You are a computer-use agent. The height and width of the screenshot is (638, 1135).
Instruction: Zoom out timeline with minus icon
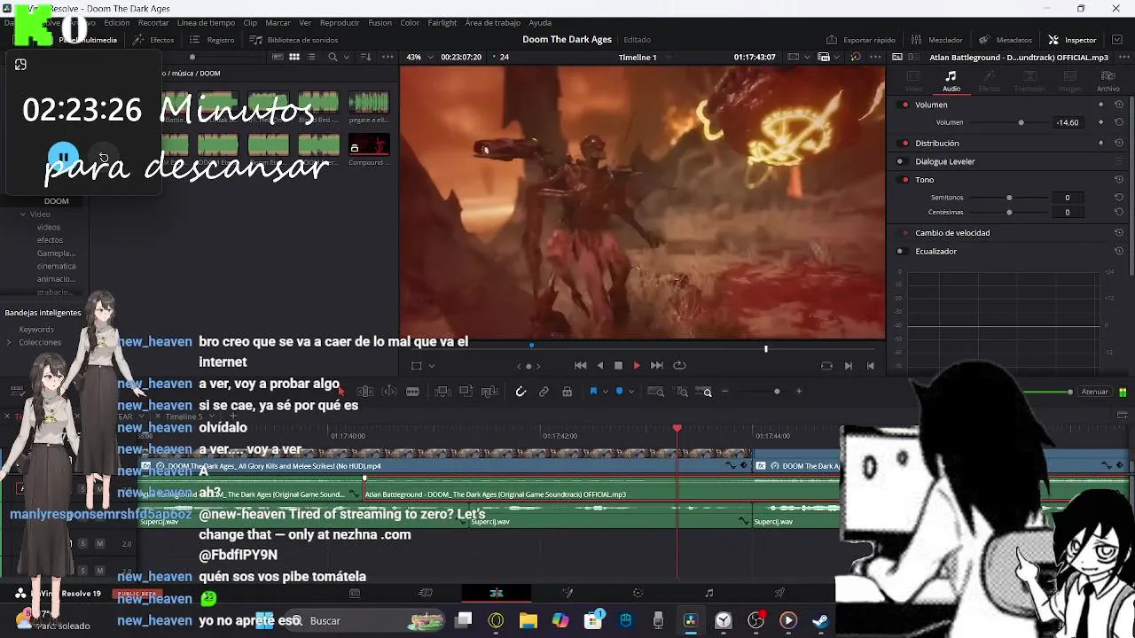point(724,392)
